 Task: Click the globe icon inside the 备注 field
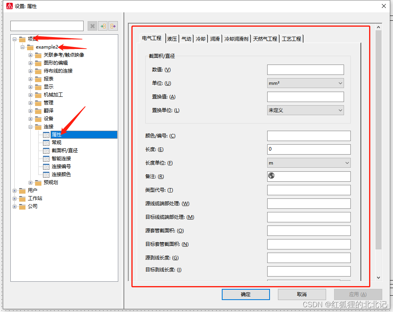(x=272, y=176)
